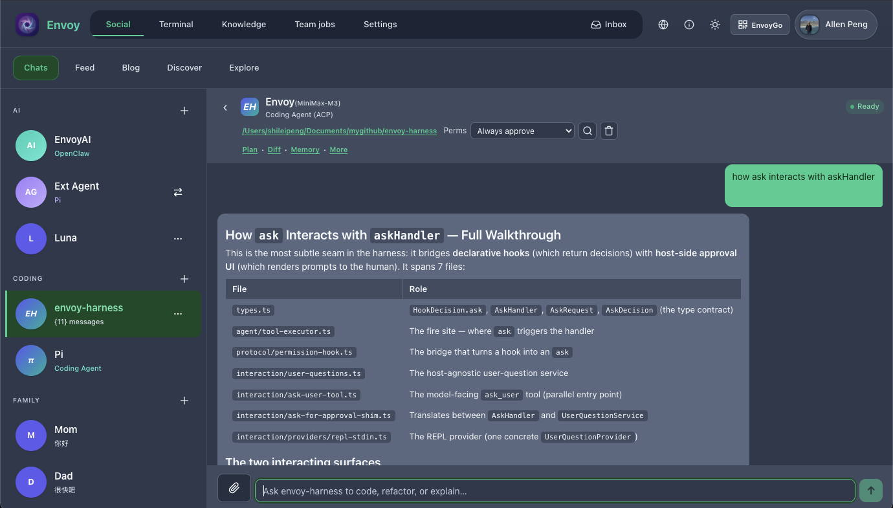
Task: Toggle the light/dark theme sun icon
Action: tap(715, 25)
